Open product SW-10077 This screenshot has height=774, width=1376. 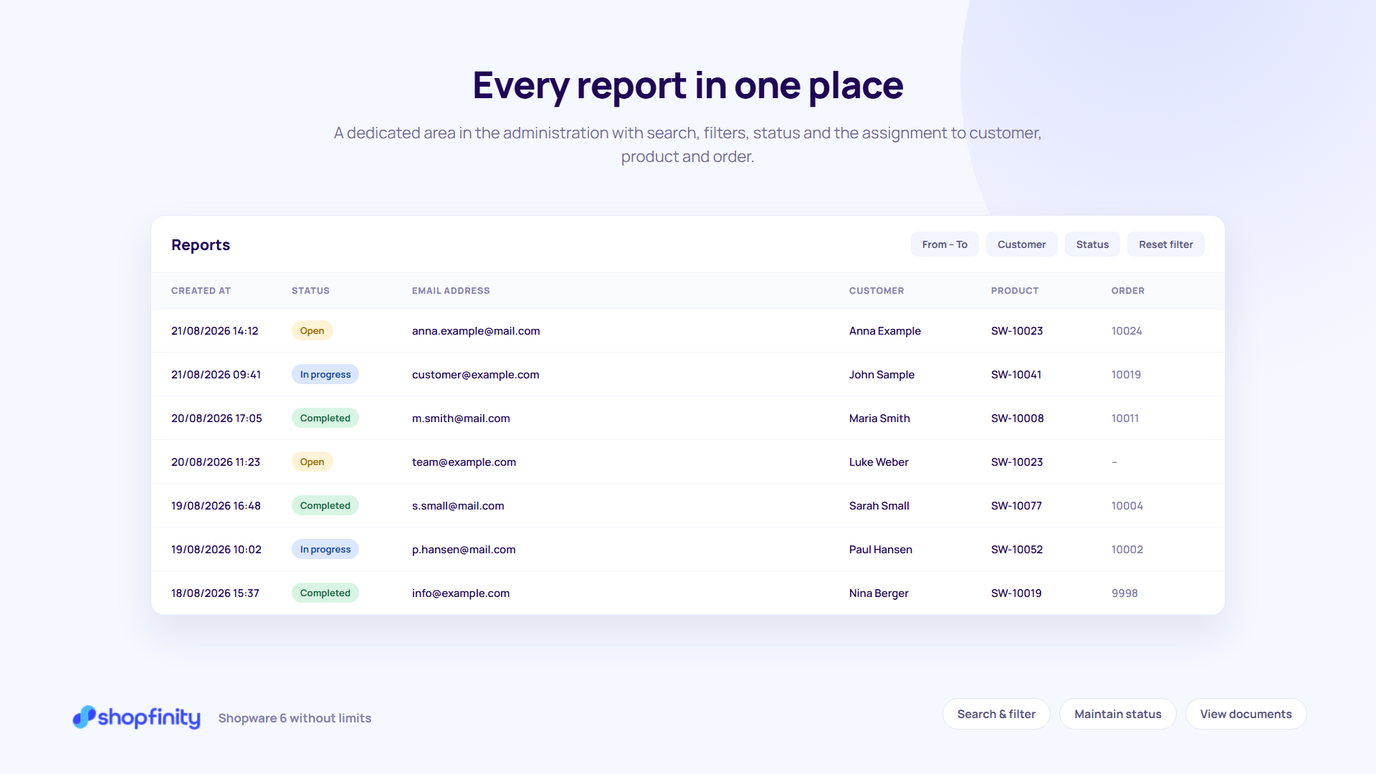click(1016, 506)
